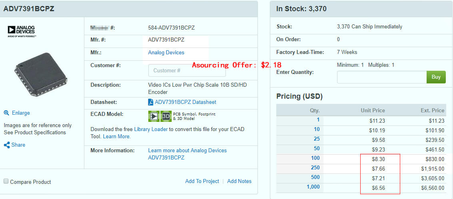Click the green Buy button
The height and width of the screenshot is (199, 453).
[x=436, y=77]
